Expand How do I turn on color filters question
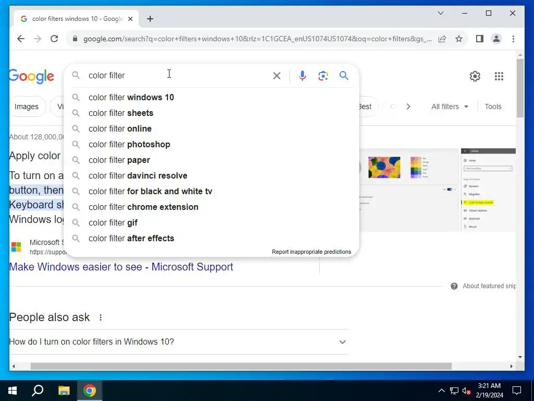The image size is (534, 401). point(179,341)
